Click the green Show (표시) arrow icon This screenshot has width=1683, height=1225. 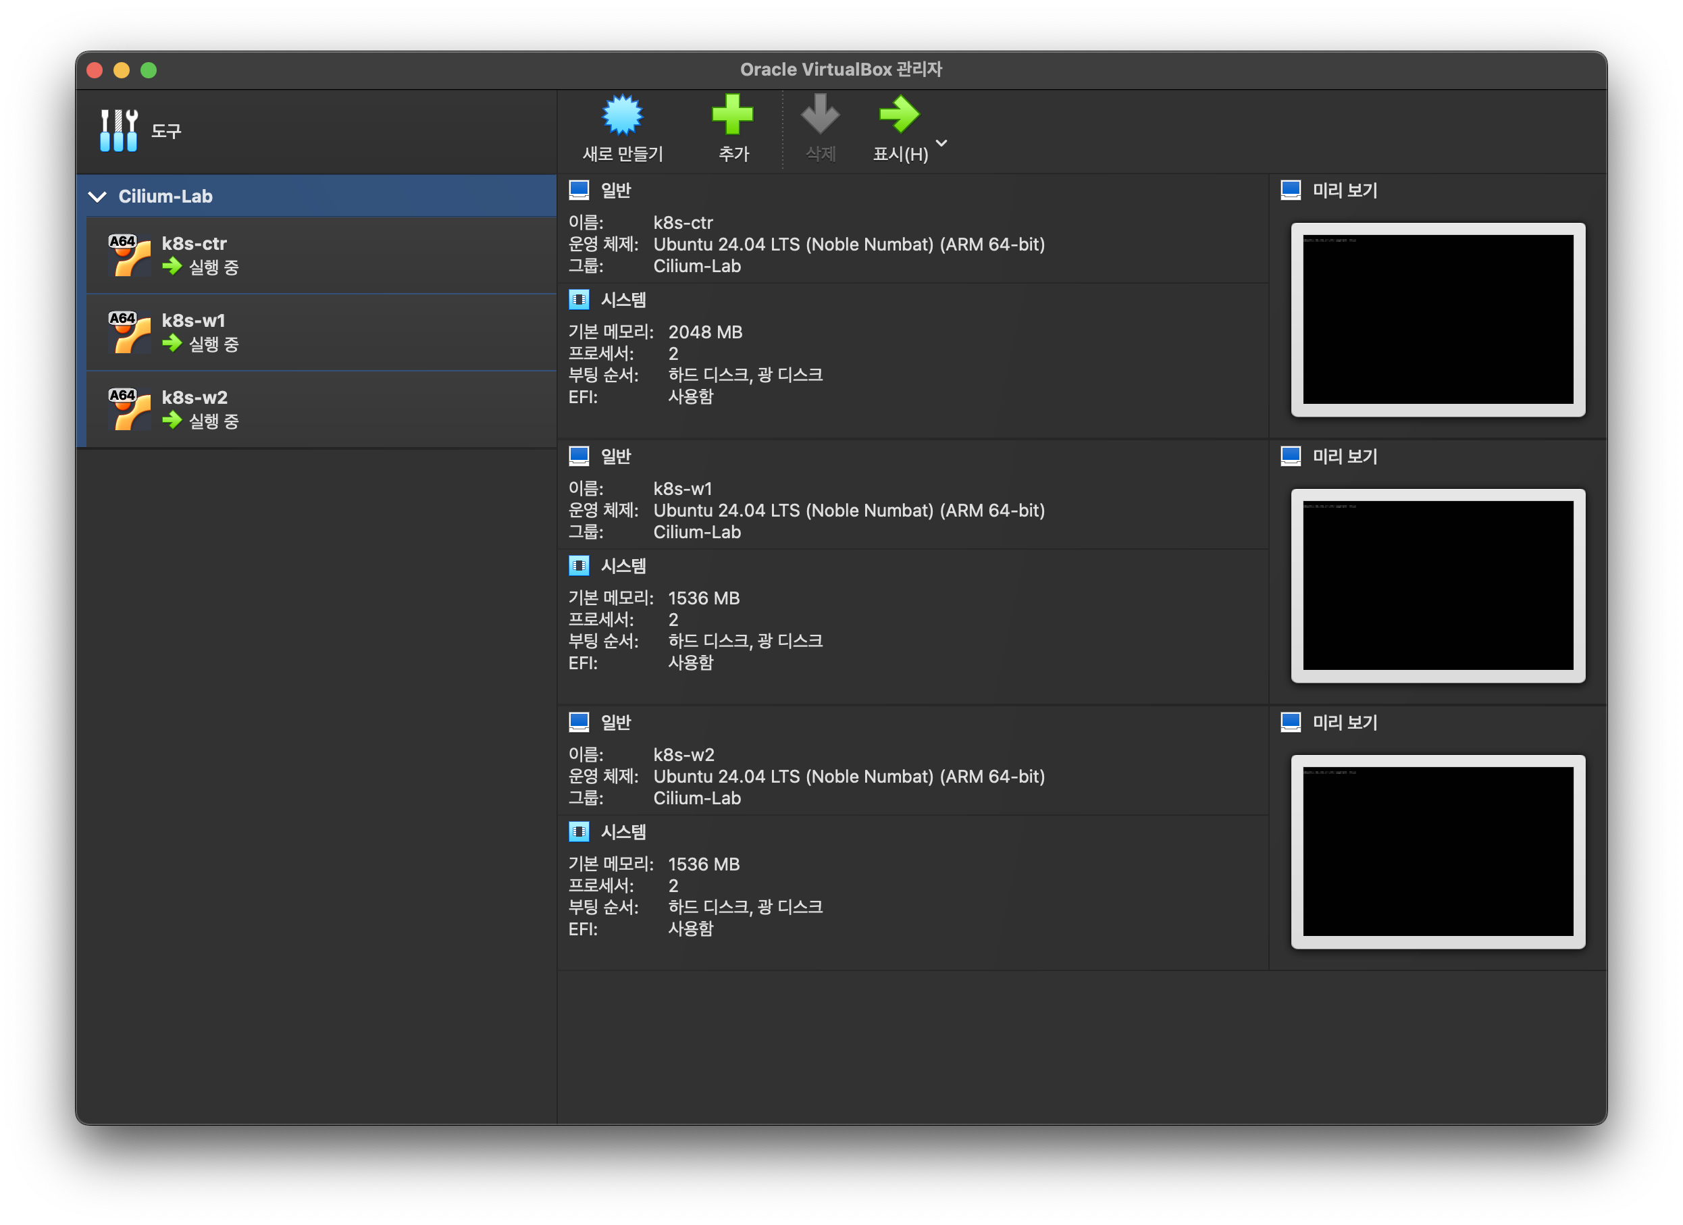899,115
